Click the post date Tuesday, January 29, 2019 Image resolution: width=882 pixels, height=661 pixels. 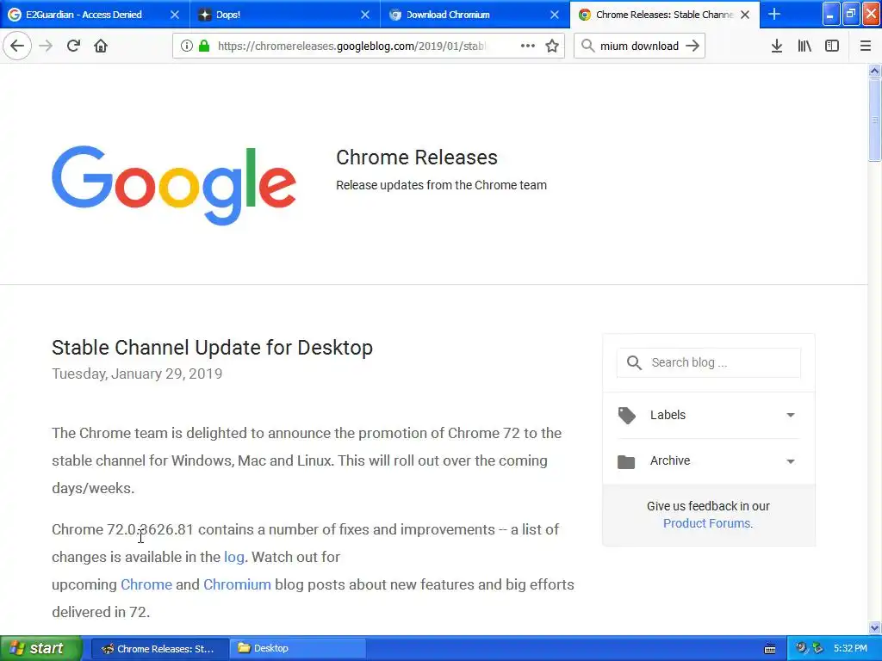[x=137, y=374]
